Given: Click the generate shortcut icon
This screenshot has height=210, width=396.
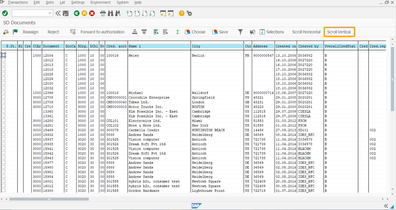Looking at the screenshot, I should (171, 13).
